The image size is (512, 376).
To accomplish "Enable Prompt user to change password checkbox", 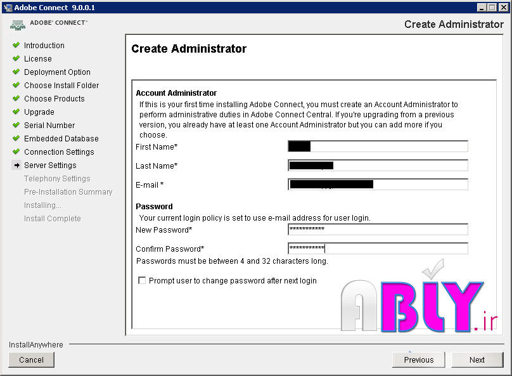I will 142,281.
